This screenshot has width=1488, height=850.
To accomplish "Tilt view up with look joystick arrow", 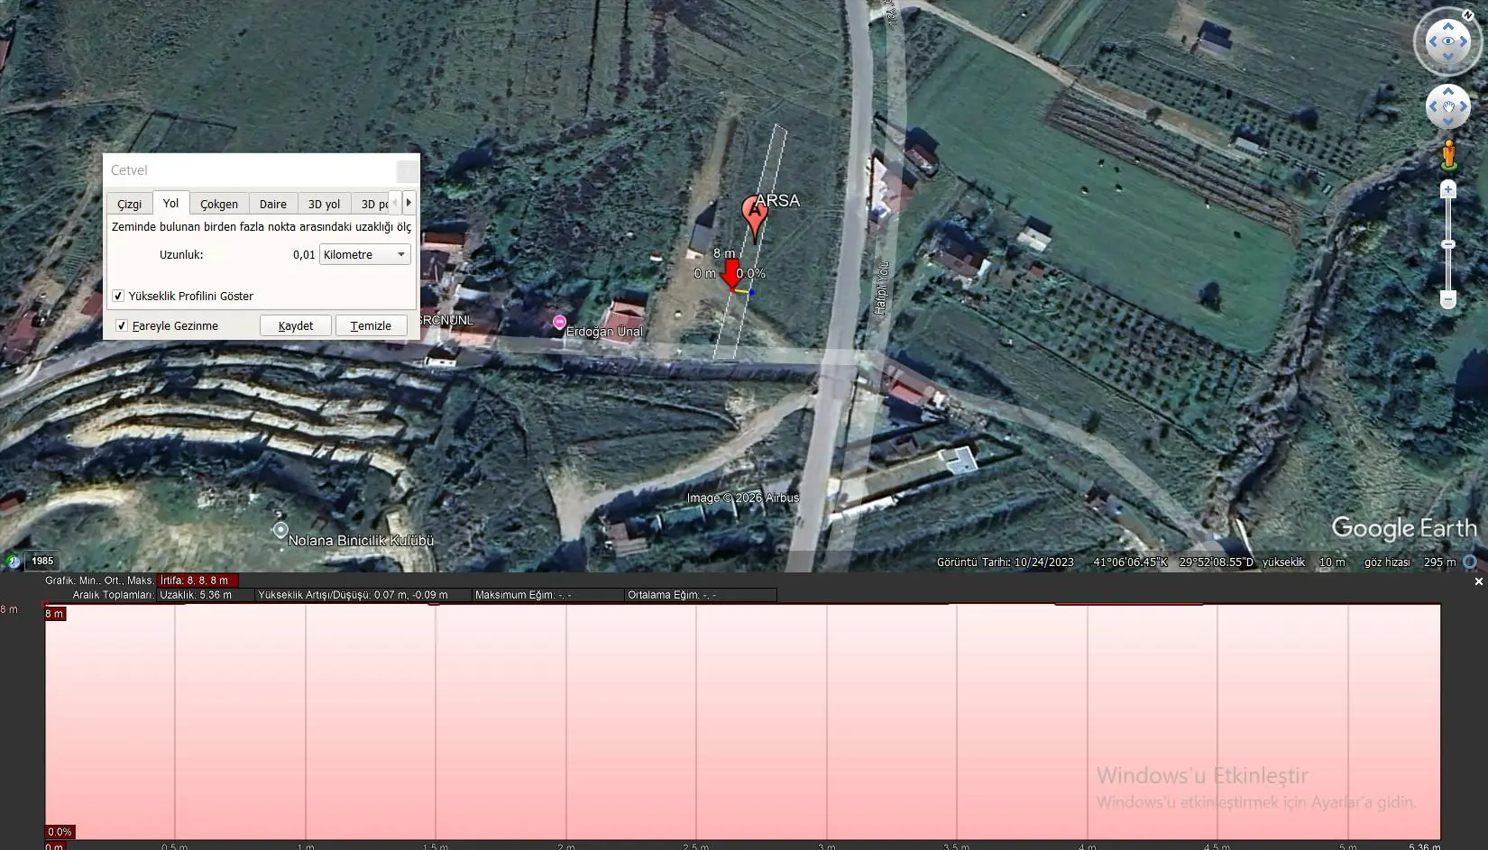I will [1448, 24].
